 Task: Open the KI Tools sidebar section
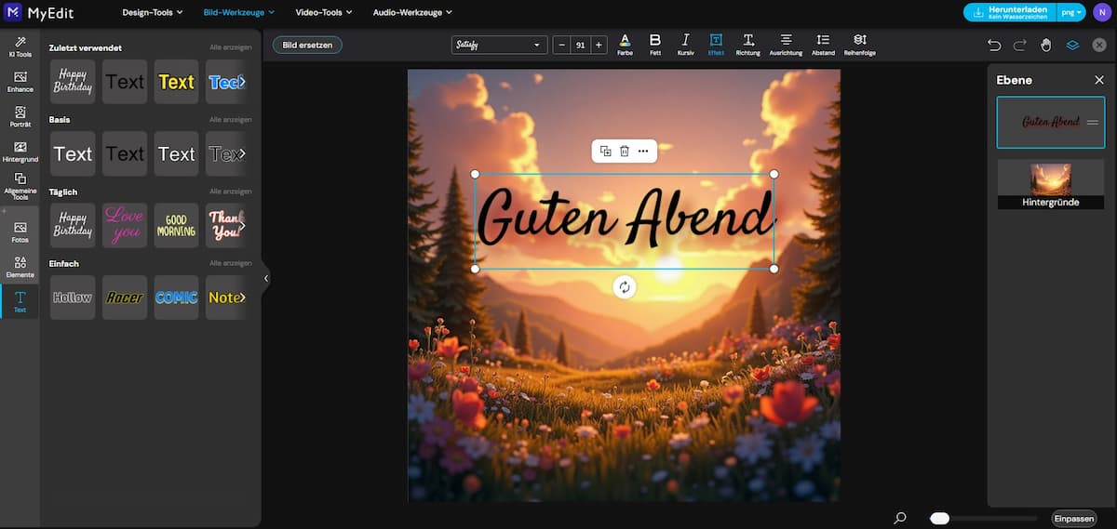[x=20, y=47]
